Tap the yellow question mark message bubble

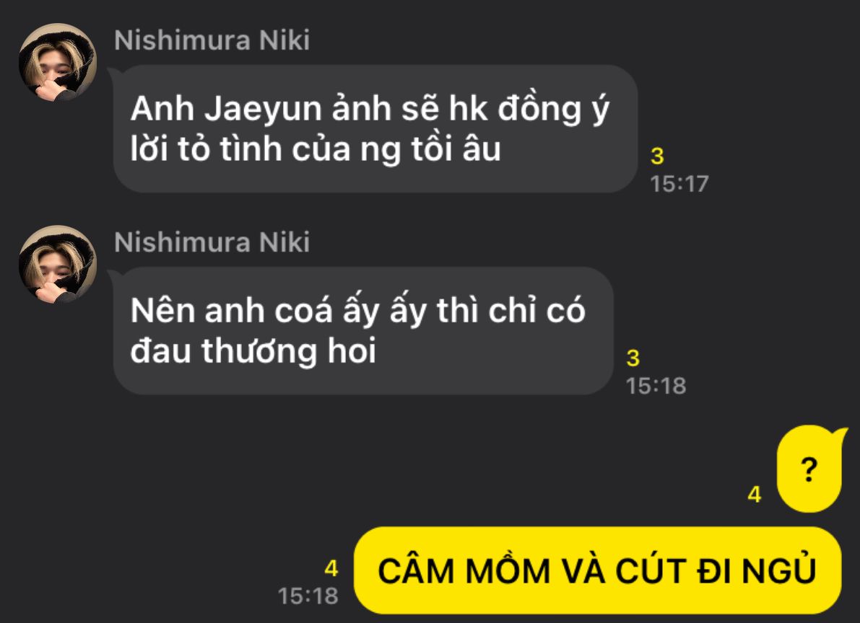(809, 469)
